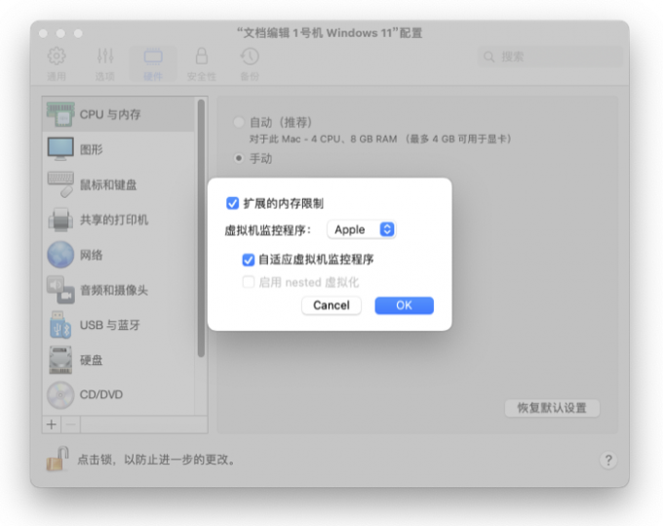Switch to the 通用 tab label
Viewport: 663px width, 526px height.
tap(57, 76)
